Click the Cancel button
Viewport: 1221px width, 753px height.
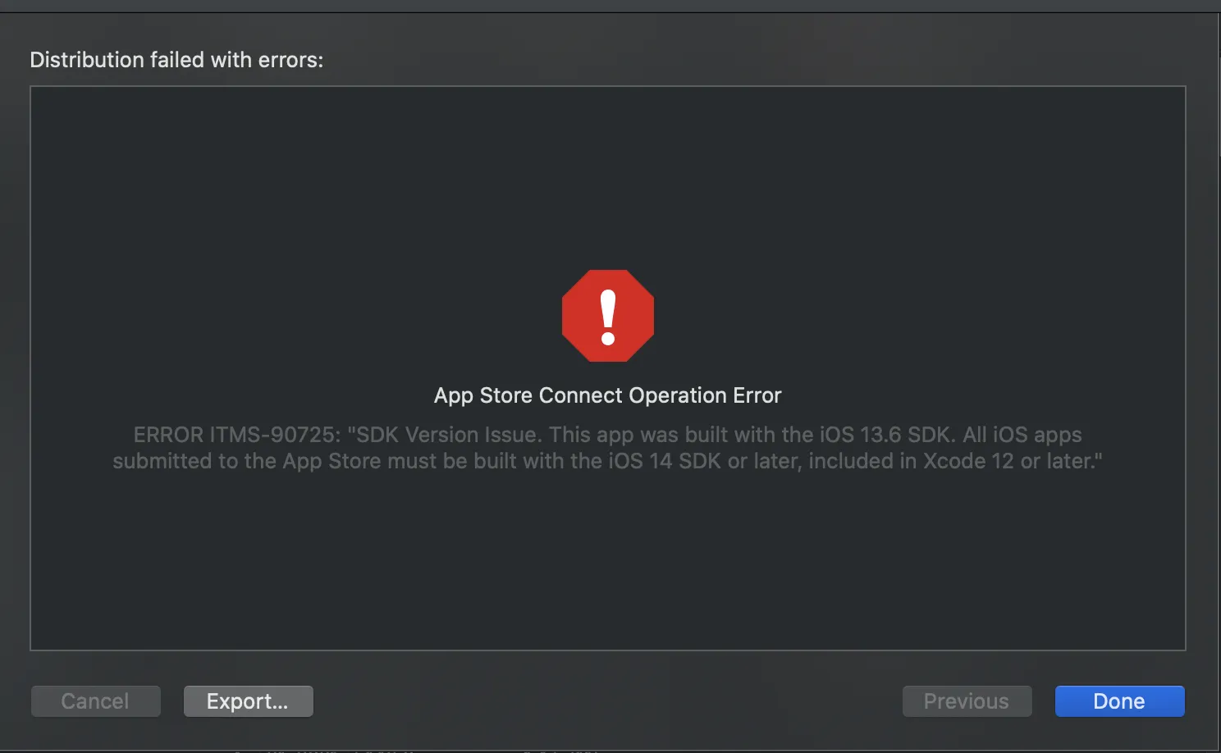(x=95, y=701)
